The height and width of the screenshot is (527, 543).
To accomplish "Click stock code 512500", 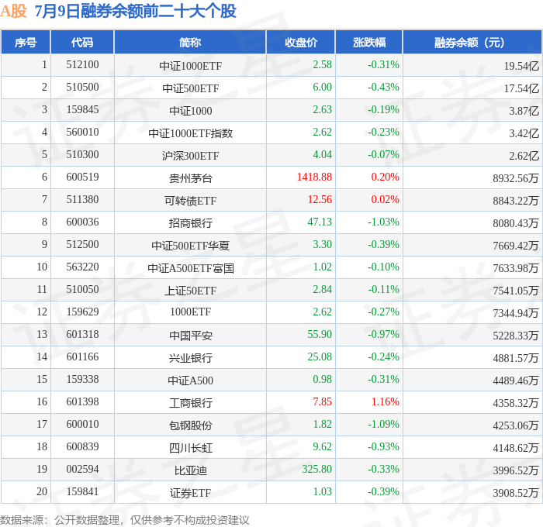I will tap(82, 244).
